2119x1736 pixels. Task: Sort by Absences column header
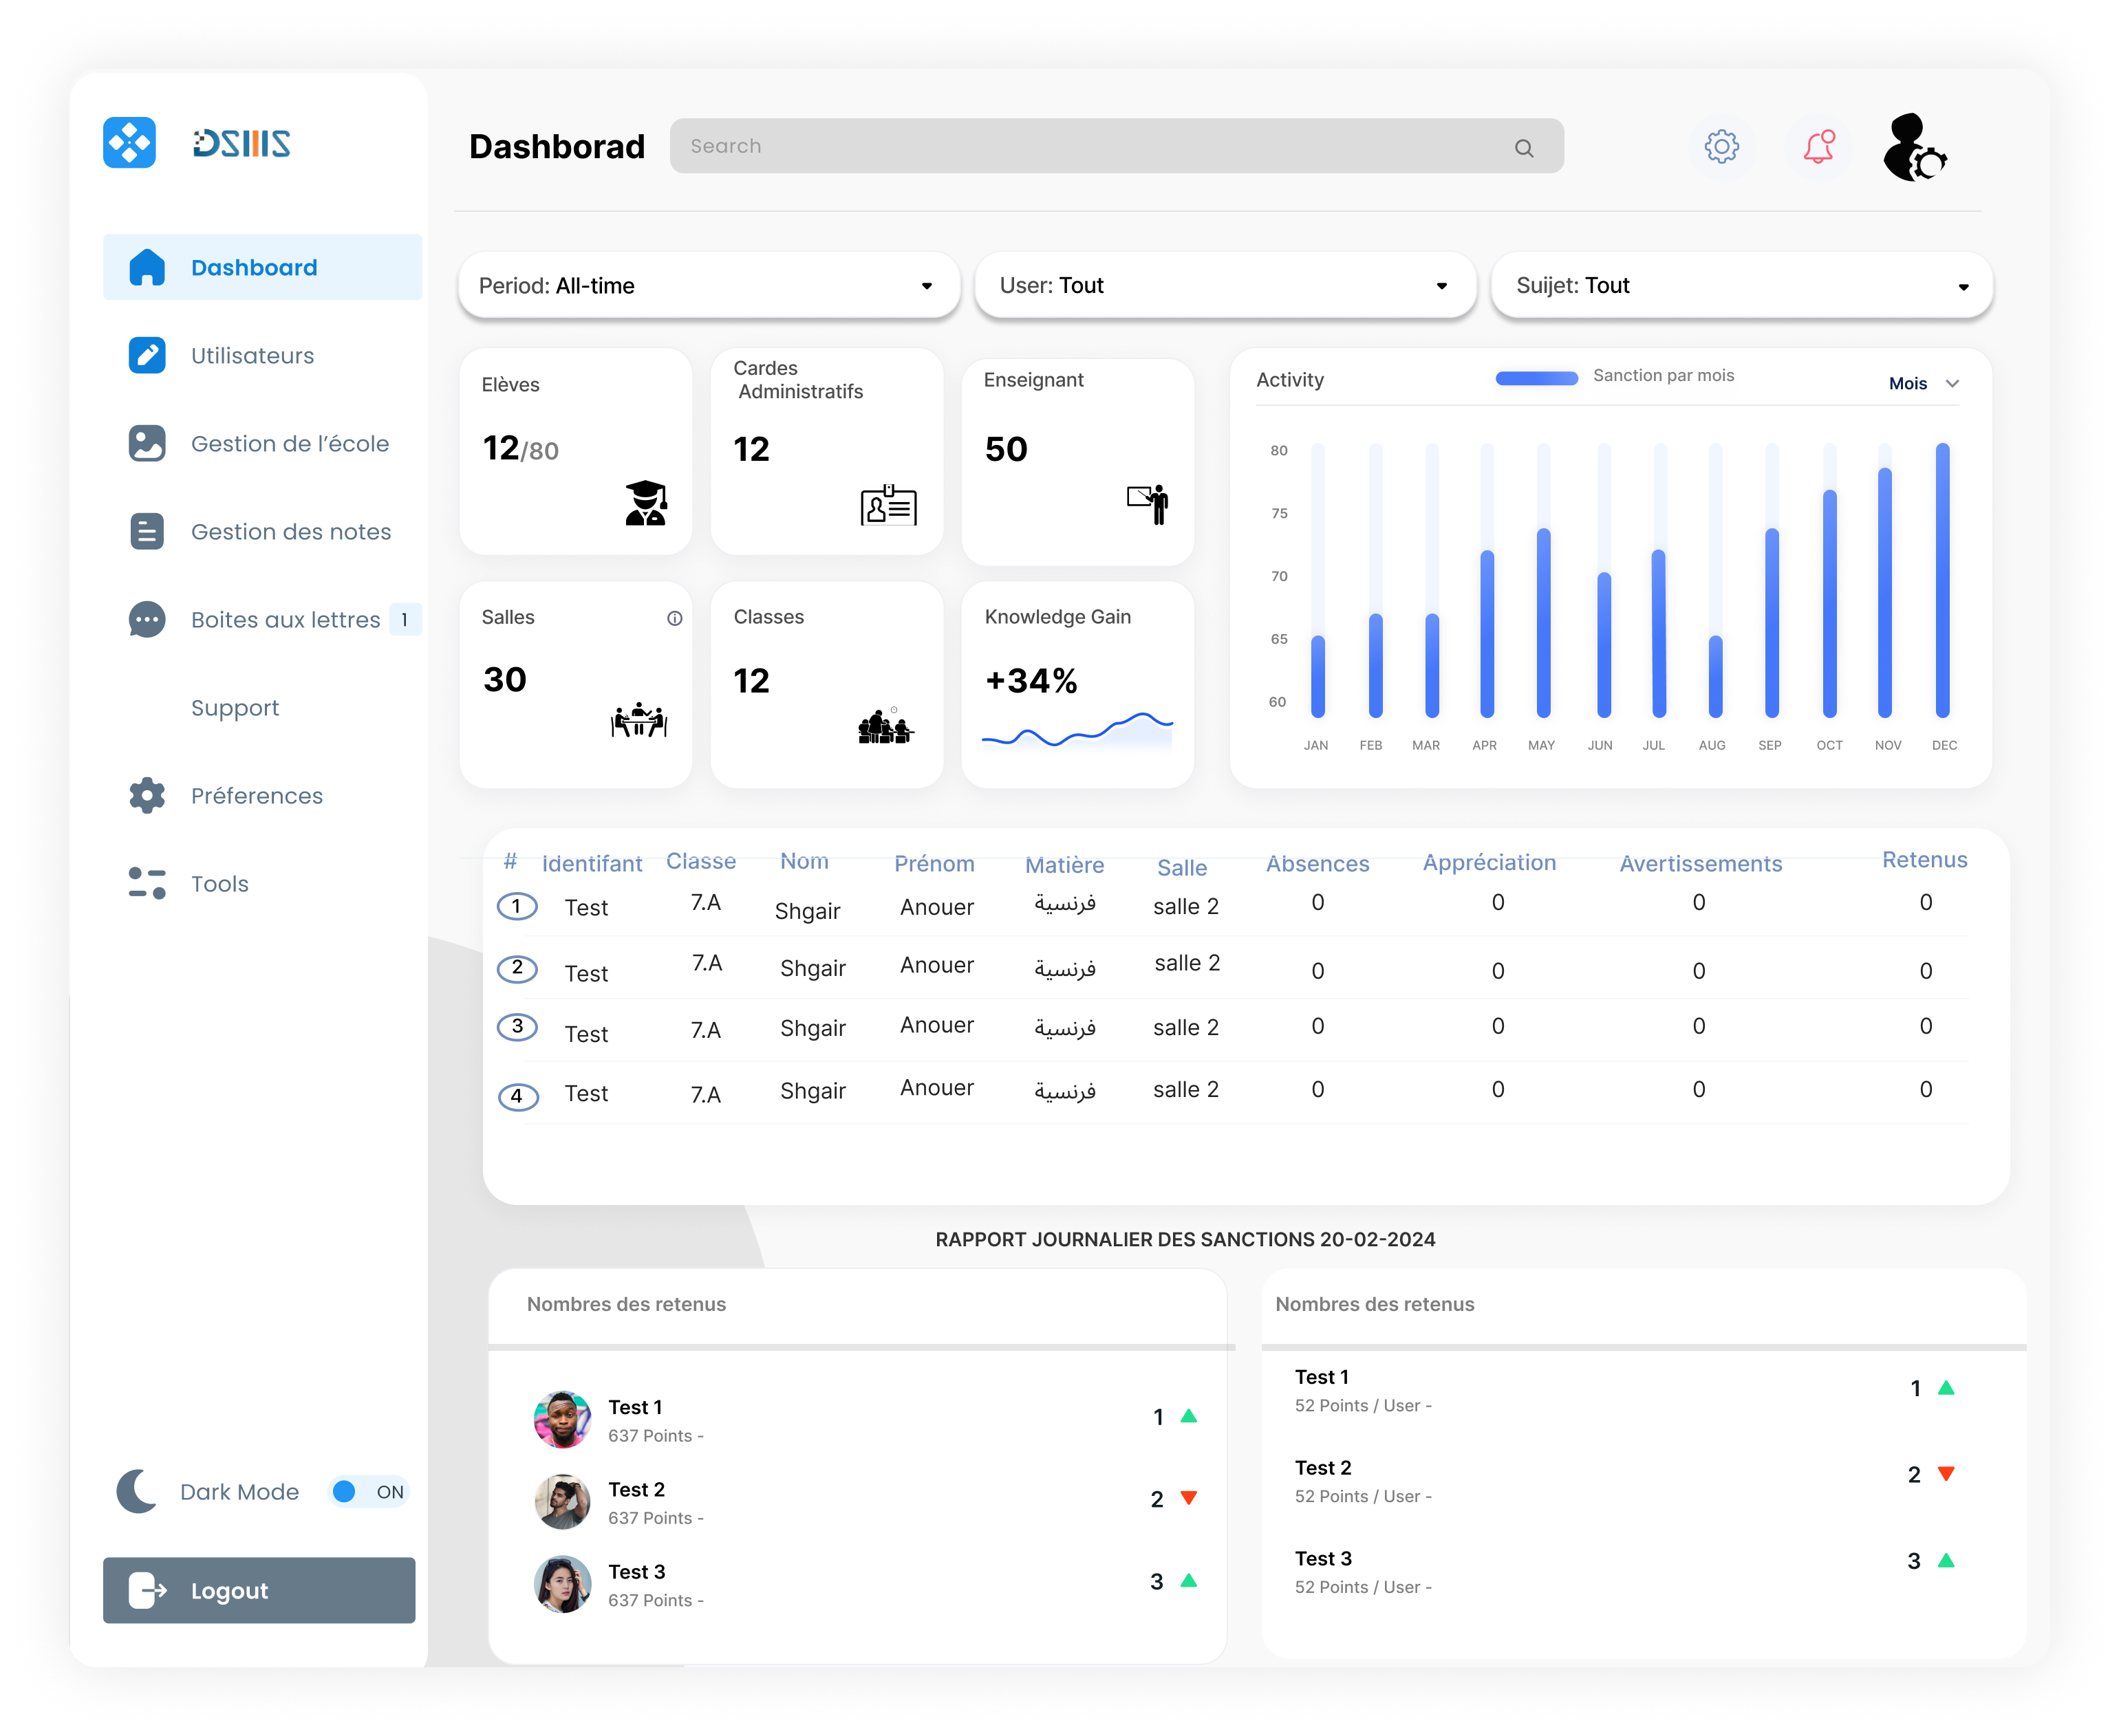1317,863
